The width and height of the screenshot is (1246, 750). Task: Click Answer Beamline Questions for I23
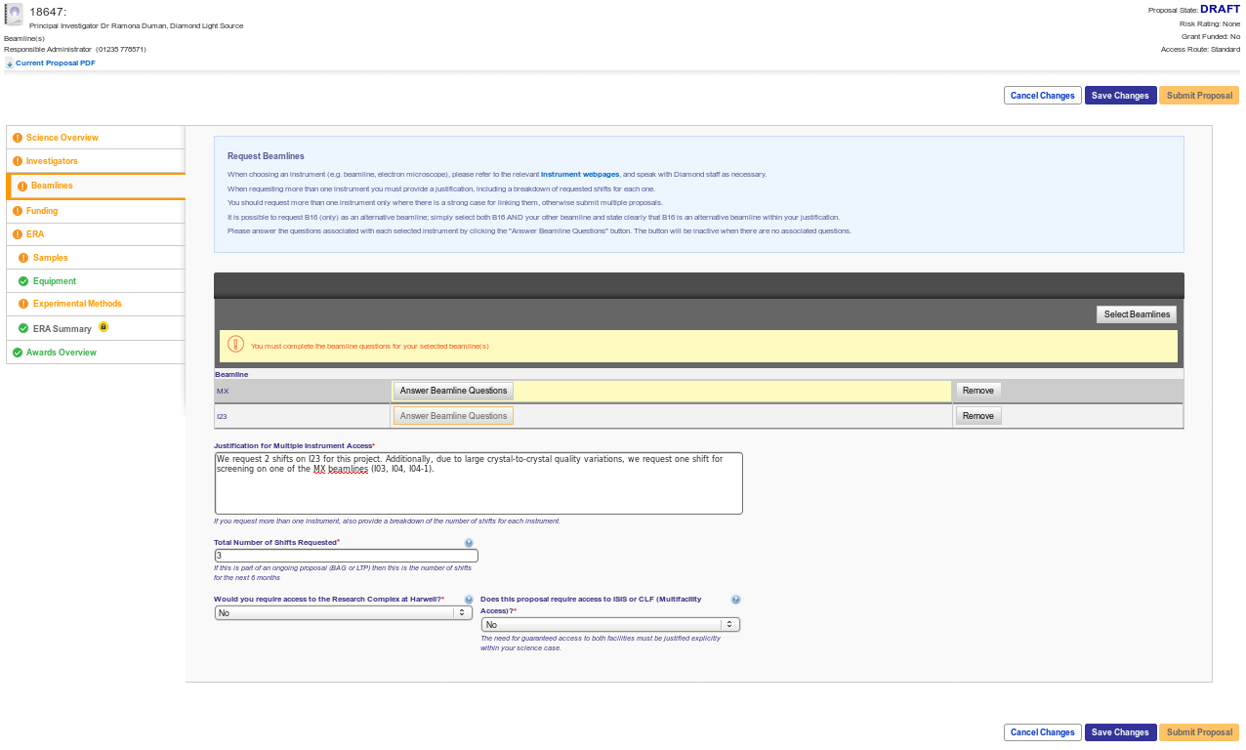pyautogui.click(x=453, y=416)
